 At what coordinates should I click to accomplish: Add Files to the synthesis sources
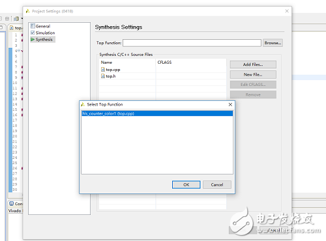[x=253, y=64]
